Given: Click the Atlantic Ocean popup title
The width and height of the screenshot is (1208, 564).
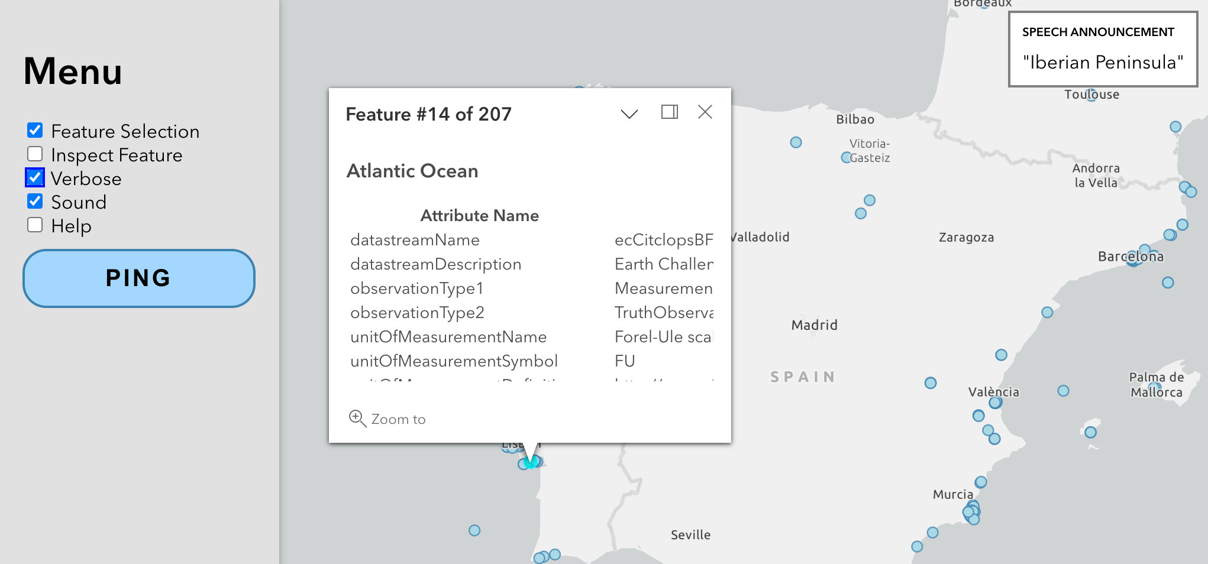Looking at the screenshot, I should coord(412,171).
